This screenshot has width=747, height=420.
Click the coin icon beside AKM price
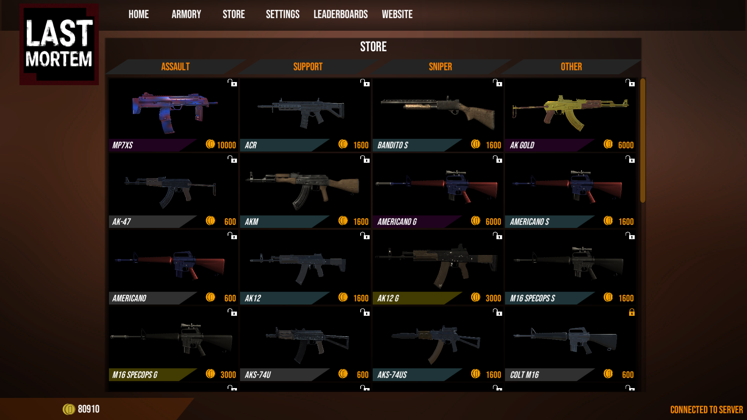click(x=343, y=221)
